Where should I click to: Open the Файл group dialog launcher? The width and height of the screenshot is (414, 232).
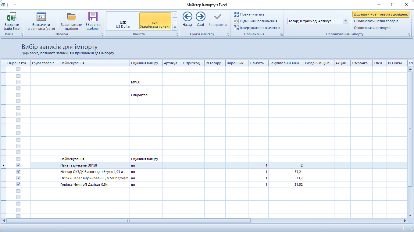[x=22, y=35]
